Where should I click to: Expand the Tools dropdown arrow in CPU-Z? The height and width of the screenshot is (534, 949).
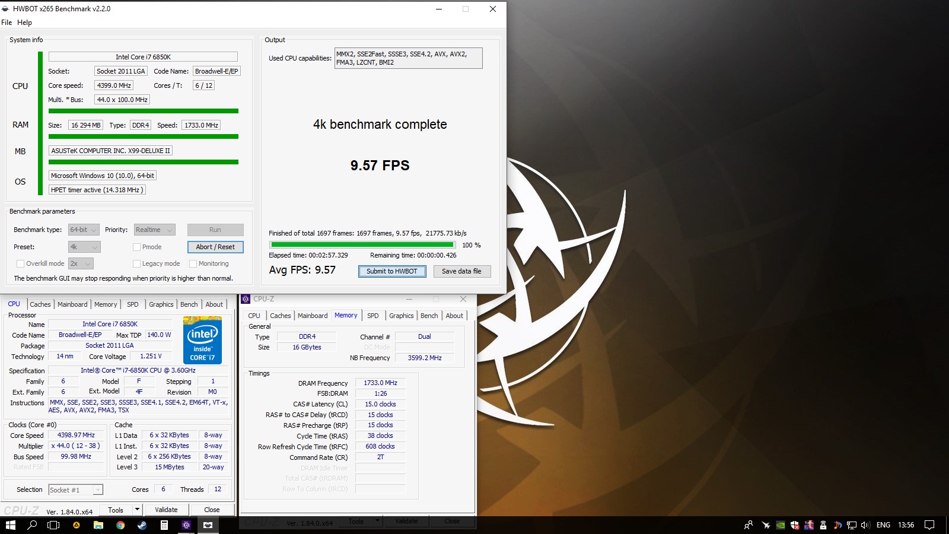(x=137, y=510)
